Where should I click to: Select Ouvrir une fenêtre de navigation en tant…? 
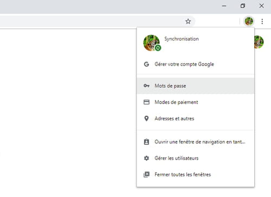[196, 142]
